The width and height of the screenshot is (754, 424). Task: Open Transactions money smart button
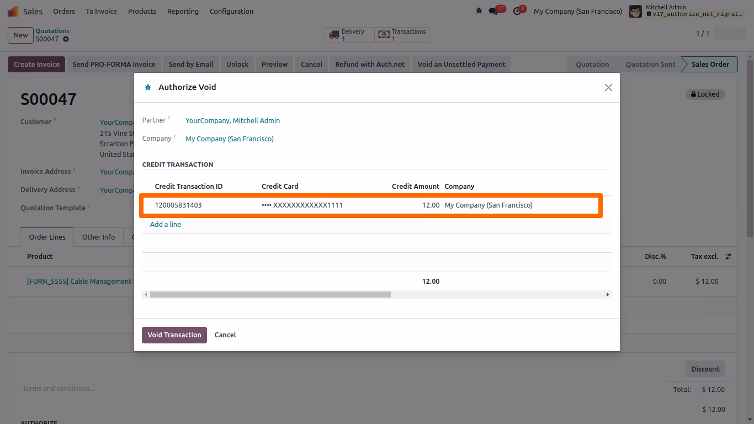click(x=402, y=35)
